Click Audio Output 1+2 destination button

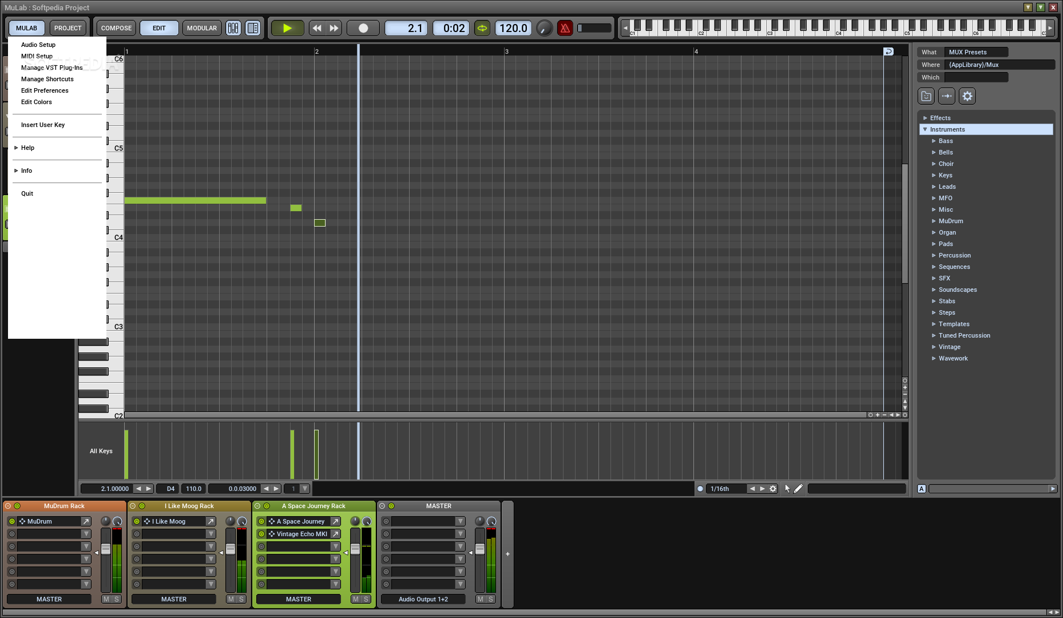423,599
